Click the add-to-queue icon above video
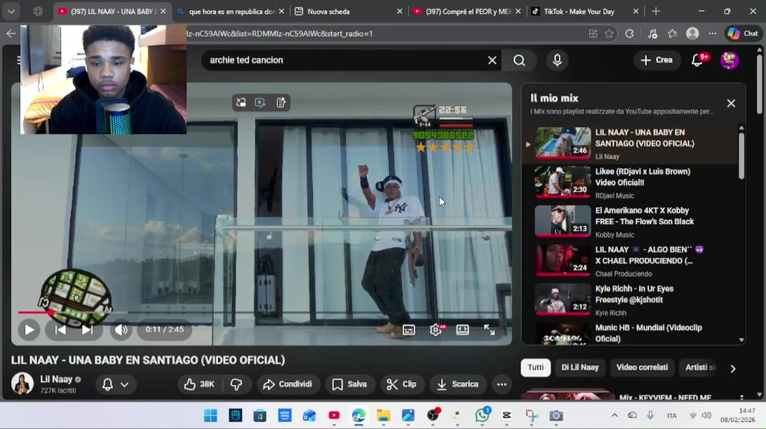 (281, 102)
